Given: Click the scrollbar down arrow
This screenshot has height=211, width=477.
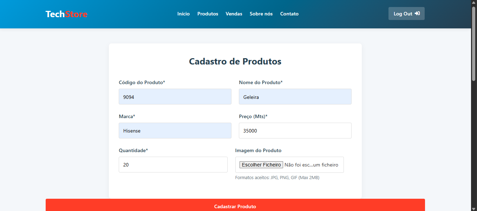Looking at the screenshot, I should 474,209.
